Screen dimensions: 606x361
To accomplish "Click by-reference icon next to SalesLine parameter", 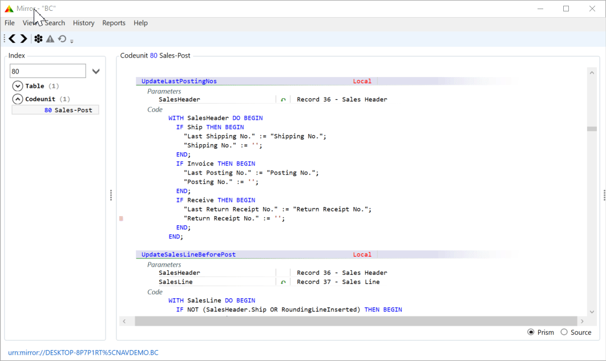I will 283,282.
